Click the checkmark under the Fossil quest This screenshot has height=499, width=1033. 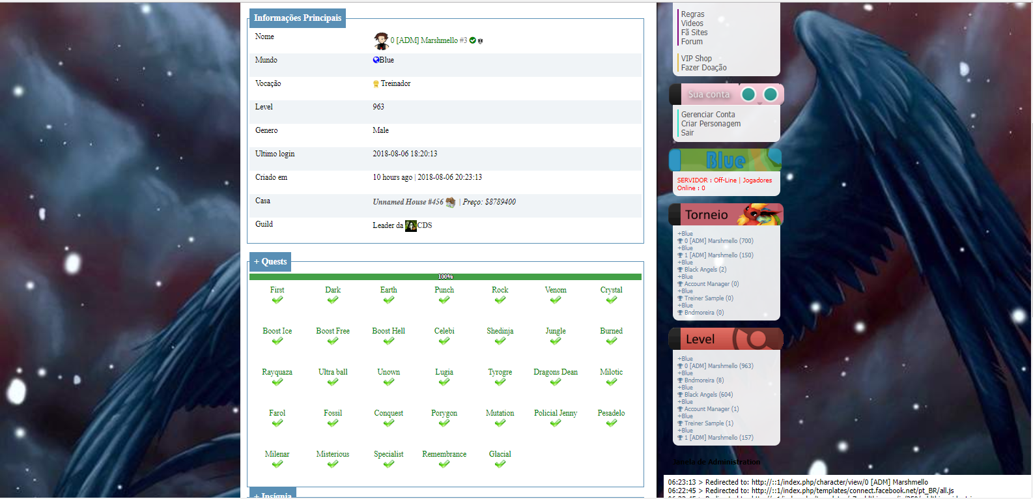coord(333,423)
